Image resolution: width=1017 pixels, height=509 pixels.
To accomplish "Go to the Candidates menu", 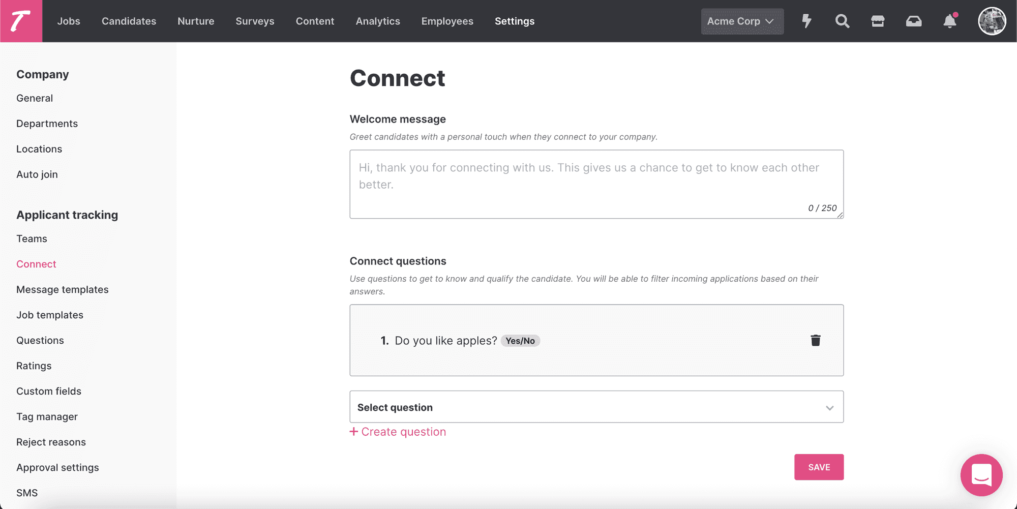I will pyautogui.click(x=129, y=21).
